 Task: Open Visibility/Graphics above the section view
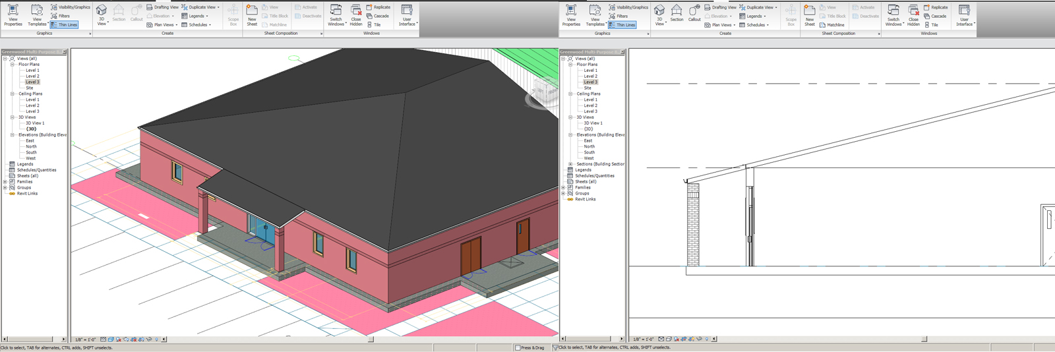(628, 7)
